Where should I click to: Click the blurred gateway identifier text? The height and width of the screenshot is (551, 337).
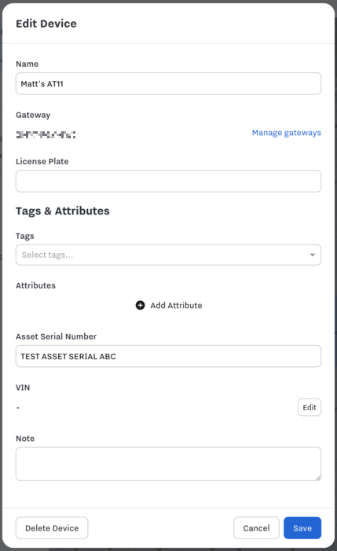pyautogui.click(x=46, y=134)
